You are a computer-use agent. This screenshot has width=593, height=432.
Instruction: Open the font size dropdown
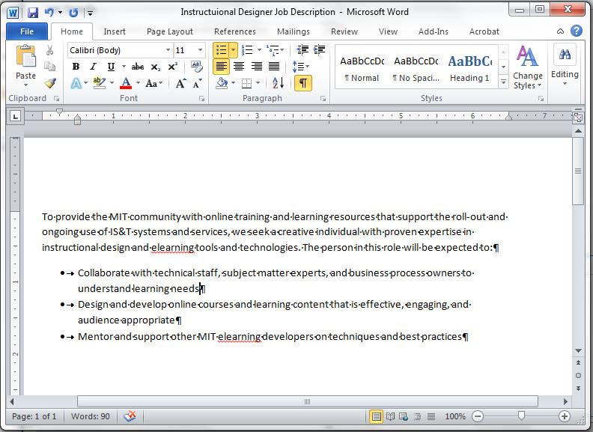200,50
